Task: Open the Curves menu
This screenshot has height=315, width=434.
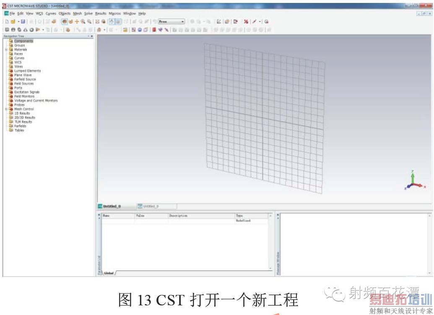Action: pos(51,13)
